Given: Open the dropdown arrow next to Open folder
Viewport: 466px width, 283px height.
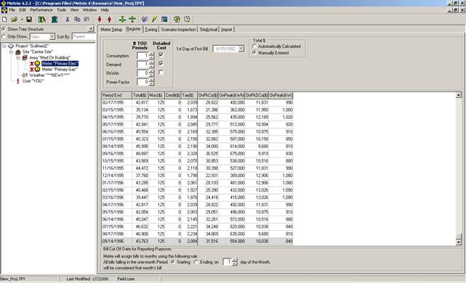Looking at the screenshot, I should (x=21, y=20).
